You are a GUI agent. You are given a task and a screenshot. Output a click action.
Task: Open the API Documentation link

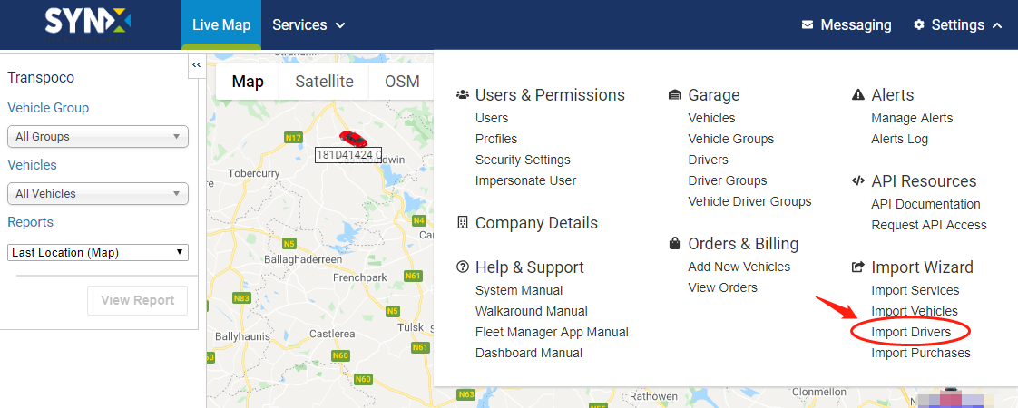point(925,204)
